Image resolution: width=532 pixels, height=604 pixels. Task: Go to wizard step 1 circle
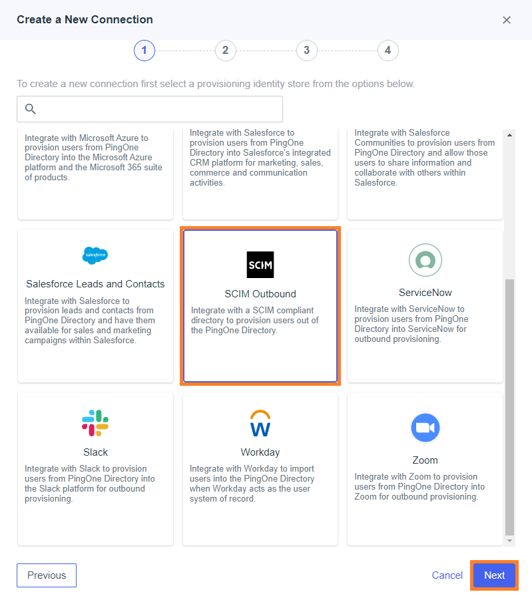point(144,51)
